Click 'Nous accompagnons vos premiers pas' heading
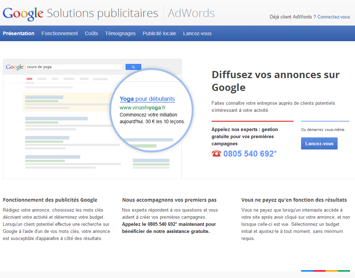Viewport: 355px width, 278px height. pyautogui.click(x=169, y=200)
